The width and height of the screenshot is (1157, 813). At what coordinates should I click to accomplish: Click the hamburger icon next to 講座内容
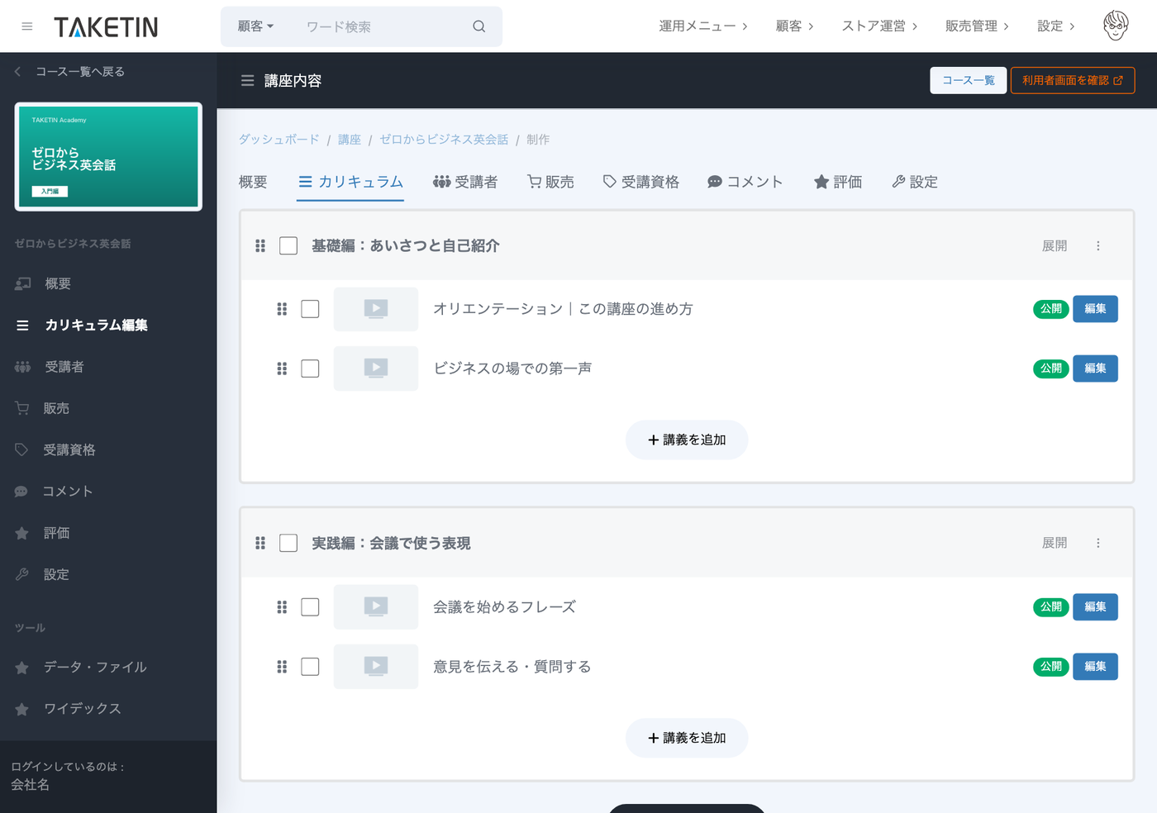tap(247, 81)
